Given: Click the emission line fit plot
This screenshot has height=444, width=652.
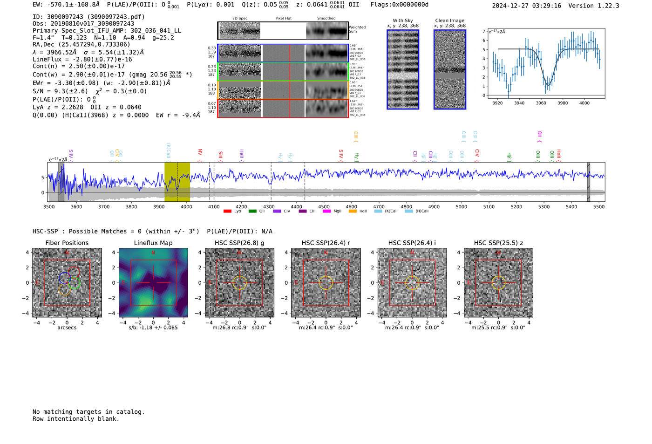Looking at the screenshot, I should tap(546, 63).
